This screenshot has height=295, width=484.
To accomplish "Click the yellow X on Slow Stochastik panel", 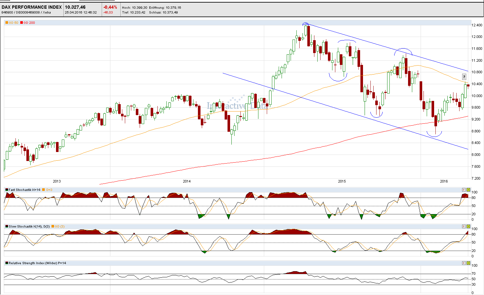I will click(x=469, y=226).
